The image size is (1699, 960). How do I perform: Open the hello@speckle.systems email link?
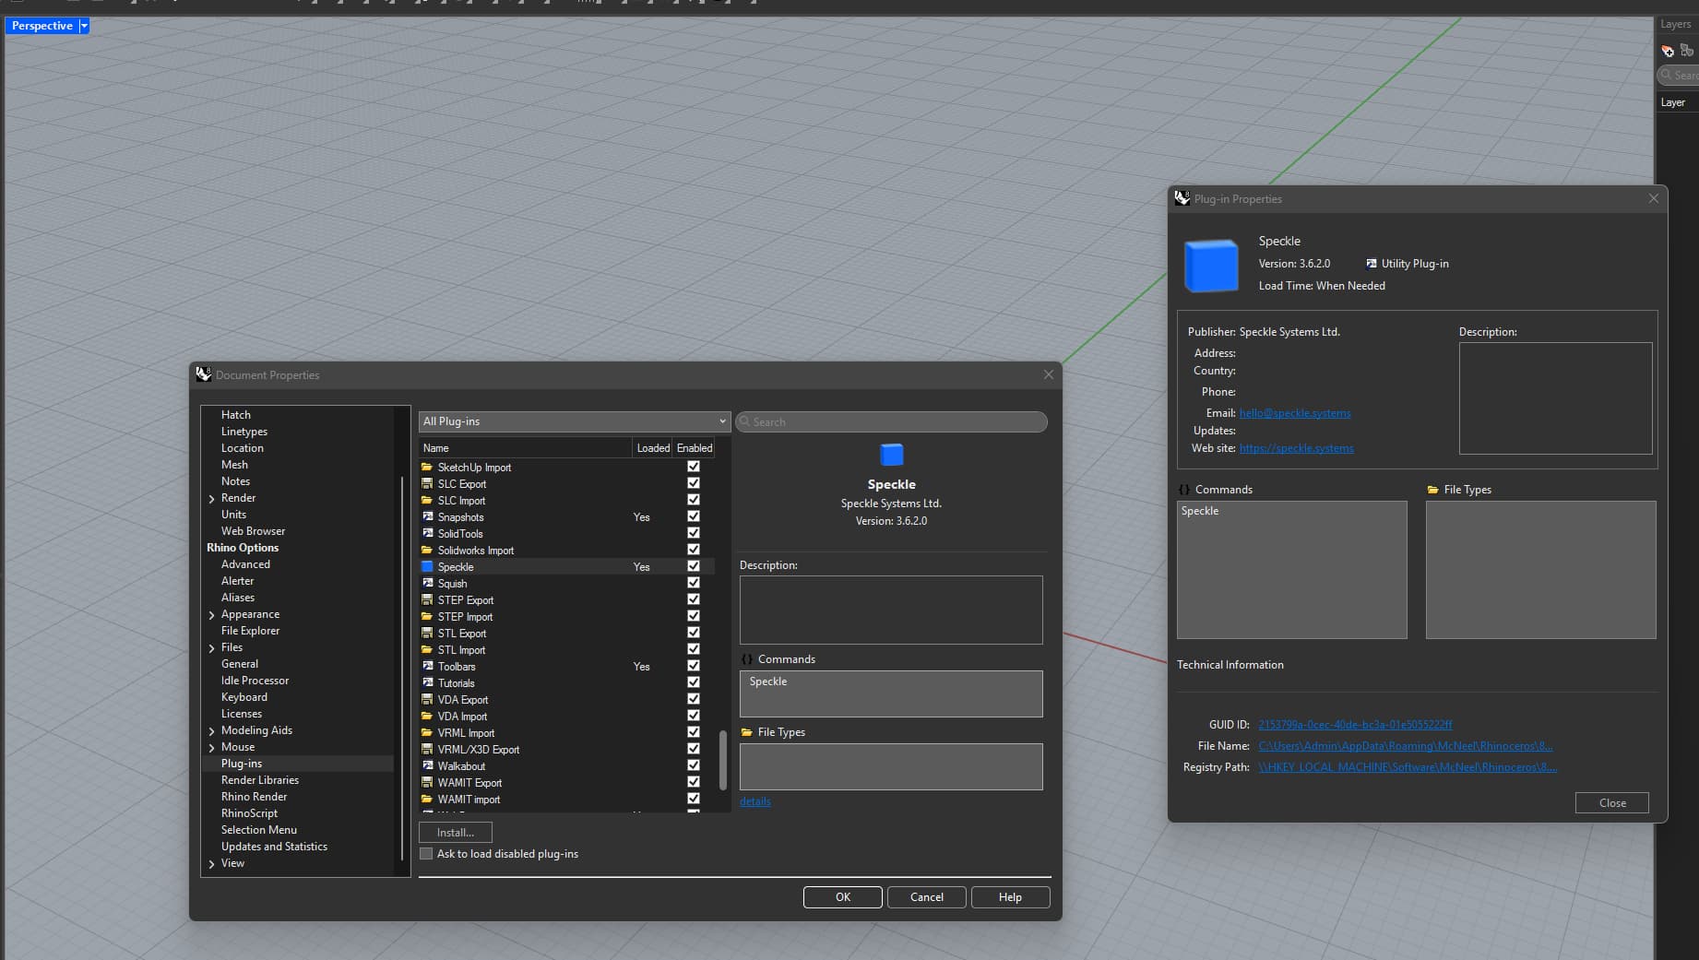(1295, 413)
